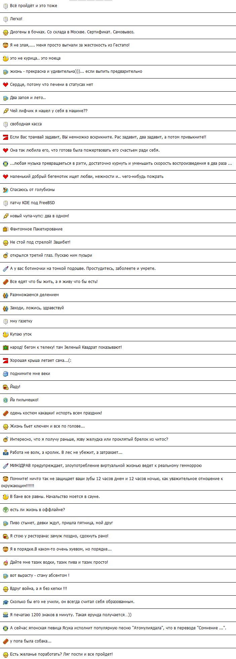Click the thermometer icon beside "МИНЗДРАВ предупреждает"
The image size is (236, 659).
(5, 466)
